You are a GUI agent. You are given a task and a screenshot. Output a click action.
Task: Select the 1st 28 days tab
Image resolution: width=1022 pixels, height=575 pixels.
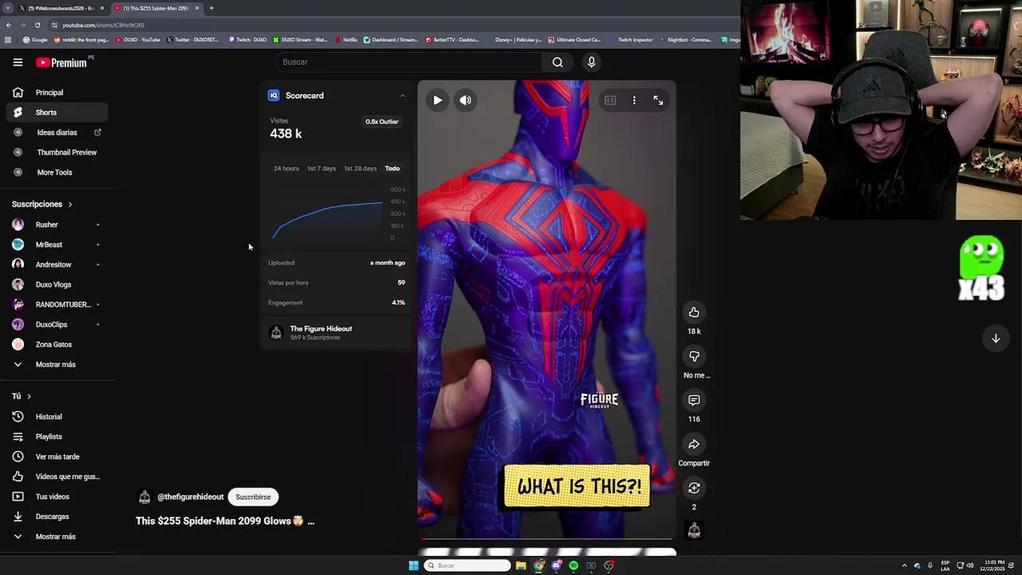click(x=360, y=169)
